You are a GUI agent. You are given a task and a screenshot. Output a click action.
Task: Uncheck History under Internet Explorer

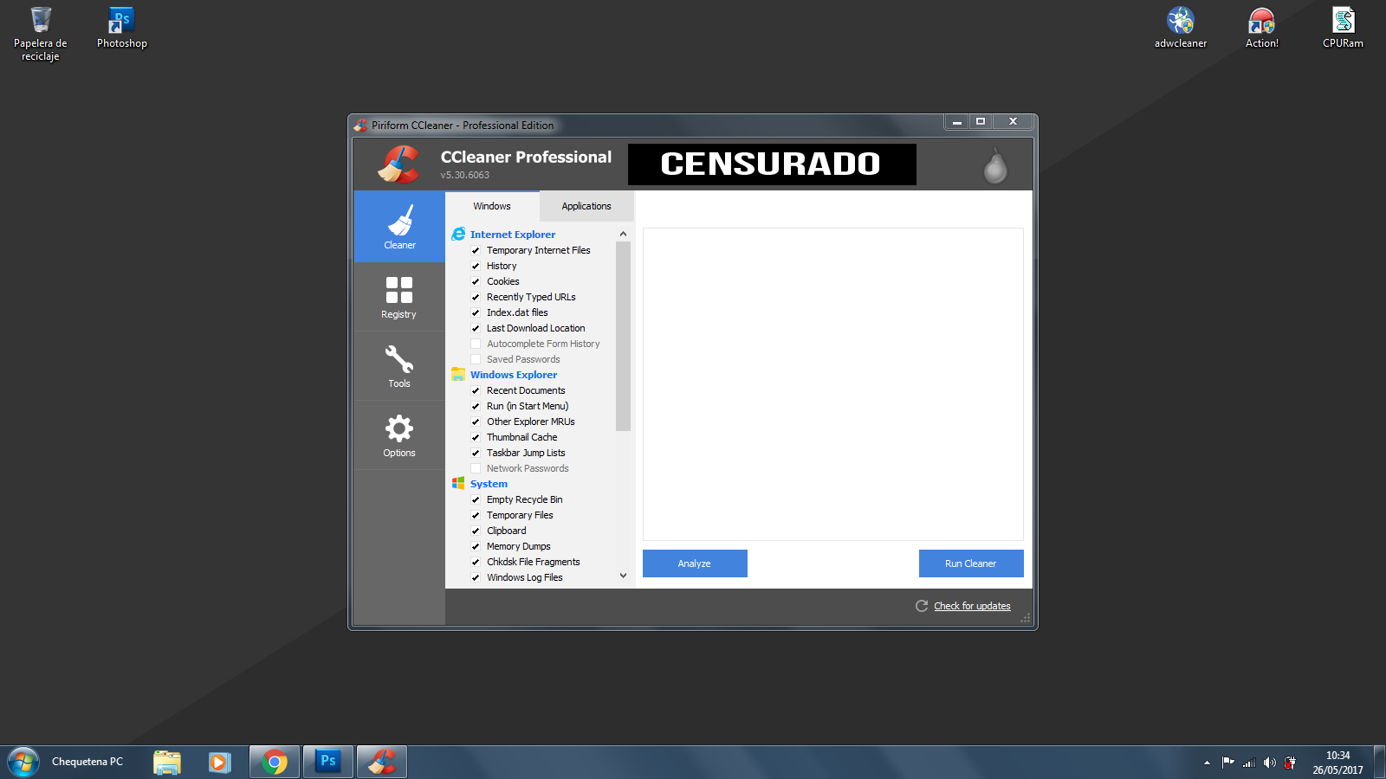[476, 266]
